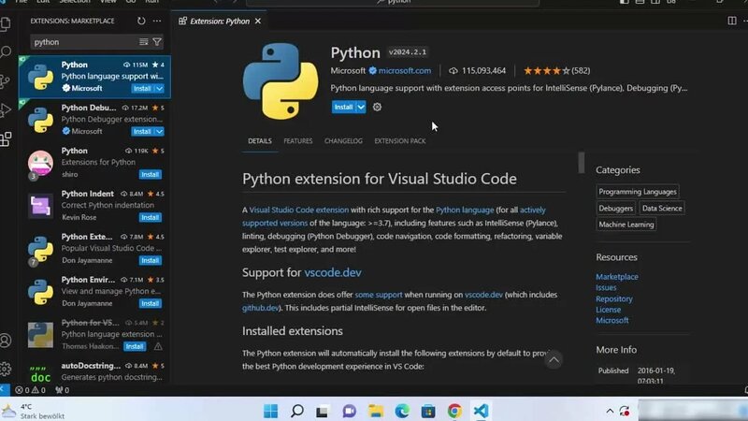748x421 pixels.
Task: Open Views and More Actions ellipsis menu
Action: point(157,21)
